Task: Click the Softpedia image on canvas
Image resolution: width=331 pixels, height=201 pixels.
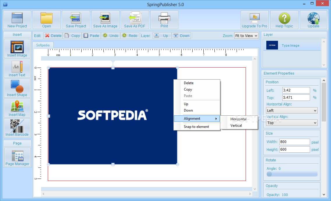Action: 113,116
